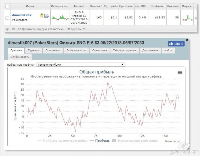Sort by the Подсчет column header

(96, 6)
